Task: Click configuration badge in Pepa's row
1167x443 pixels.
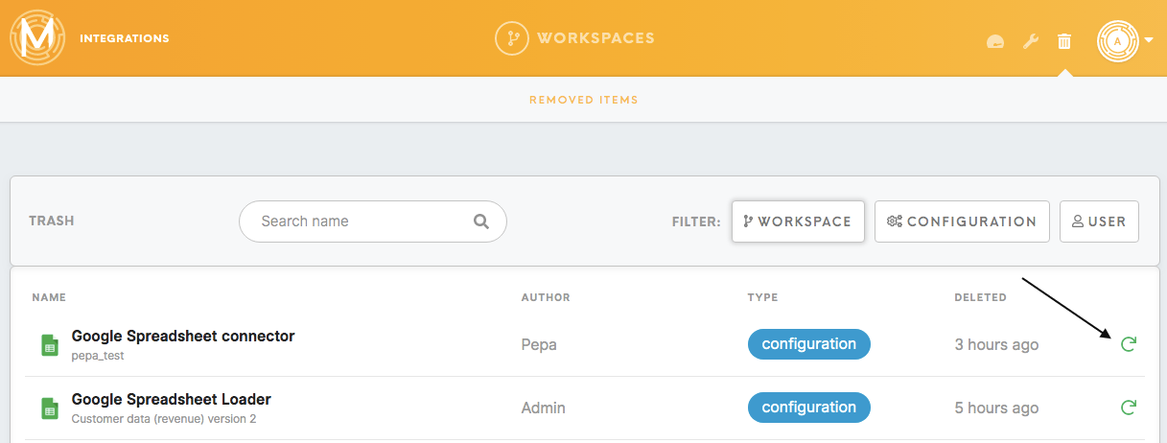Action: click(809, 344)
